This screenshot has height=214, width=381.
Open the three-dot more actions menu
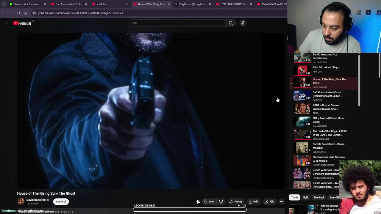[281, 202]
